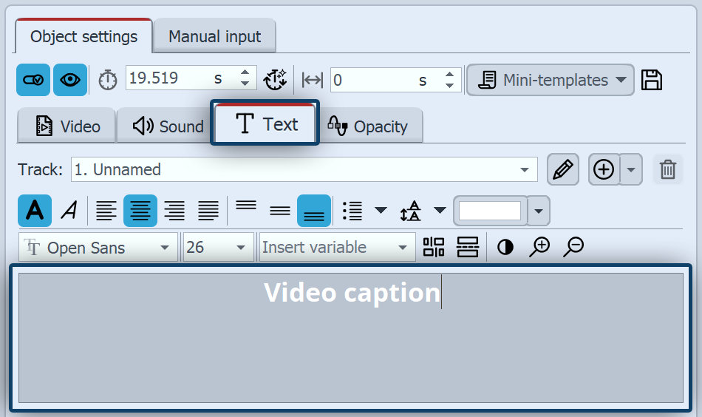This screenshot has width=702, height=417.
Task: Click the save floppy disk icon
Action: pyautogui.click(x=652, y=80)
